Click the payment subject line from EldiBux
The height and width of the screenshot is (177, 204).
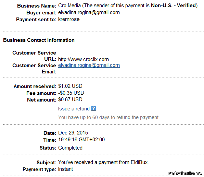tap(103, 162)
